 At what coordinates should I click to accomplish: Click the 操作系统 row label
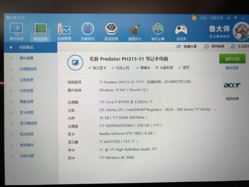click(x=74, y=90)
